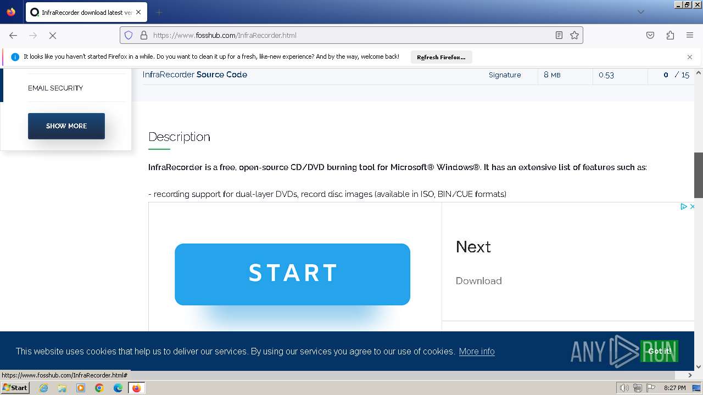Open a new tab with plus button
Viewport: 703px width, 395px height.
click(x=159, y=12)
